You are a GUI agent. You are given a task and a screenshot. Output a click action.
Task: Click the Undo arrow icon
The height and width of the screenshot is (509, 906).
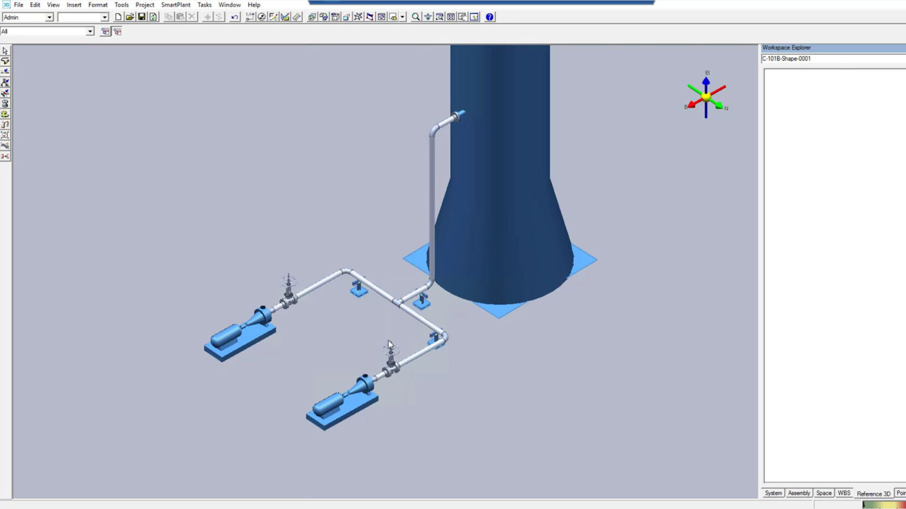(235, 17)
